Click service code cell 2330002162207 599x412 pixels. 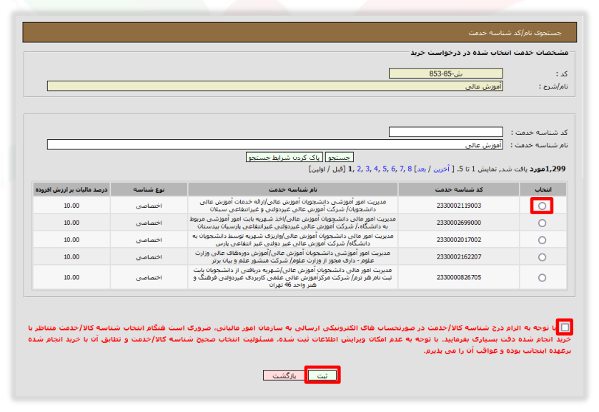(x=459, y=257)
